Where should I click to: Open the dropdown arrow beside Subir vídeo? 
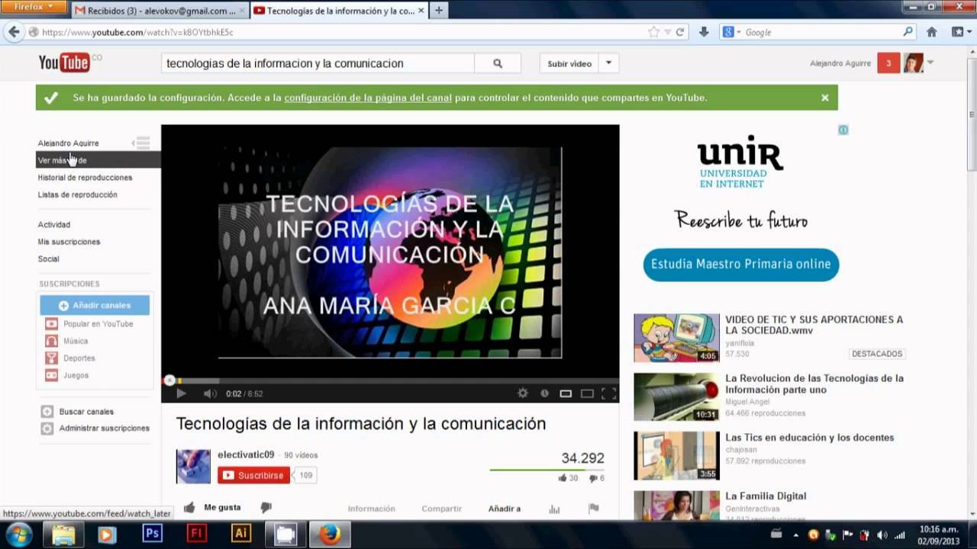pyautogui.click(x=608, y=63)
